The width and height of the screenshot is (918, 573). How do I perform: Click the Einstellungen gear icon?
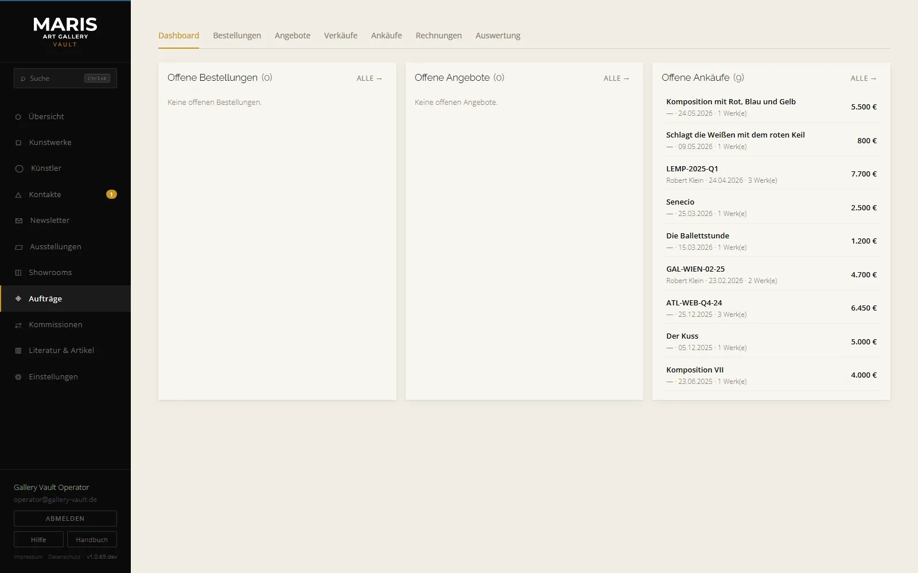pos(18,377)
